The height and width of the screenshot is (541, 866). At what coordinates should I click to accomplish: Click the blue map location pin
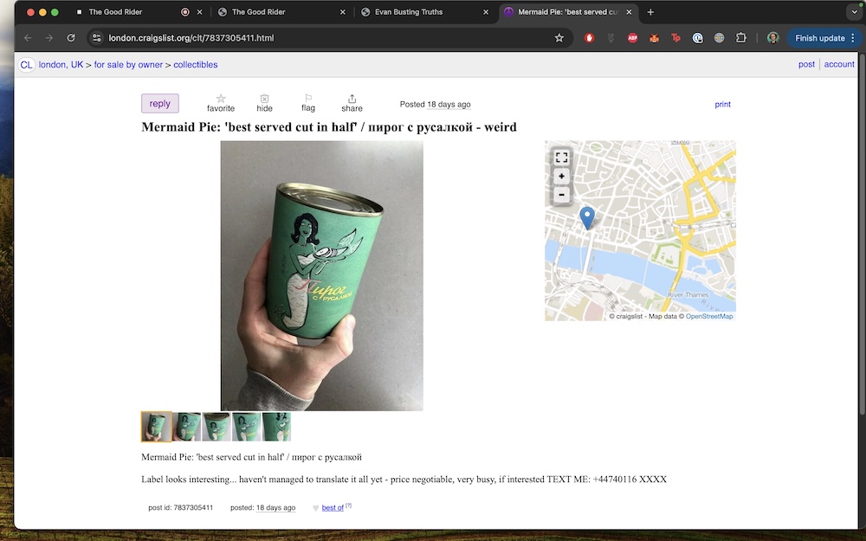tap(587, 217)
